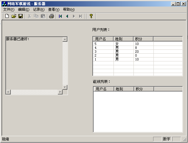Click the New document toolbar icon

click(x=7, y=16)
